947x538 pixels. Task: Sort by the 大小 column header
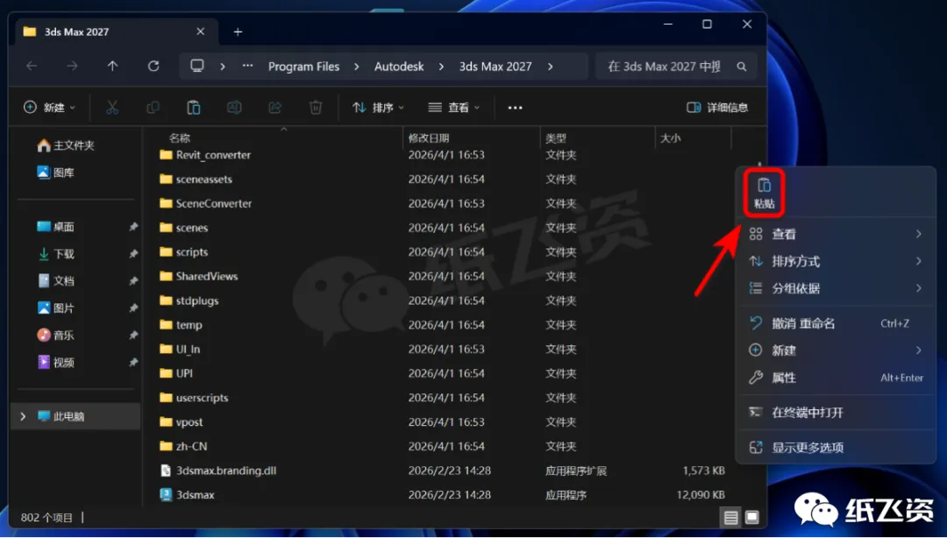(x=671, y=138)
